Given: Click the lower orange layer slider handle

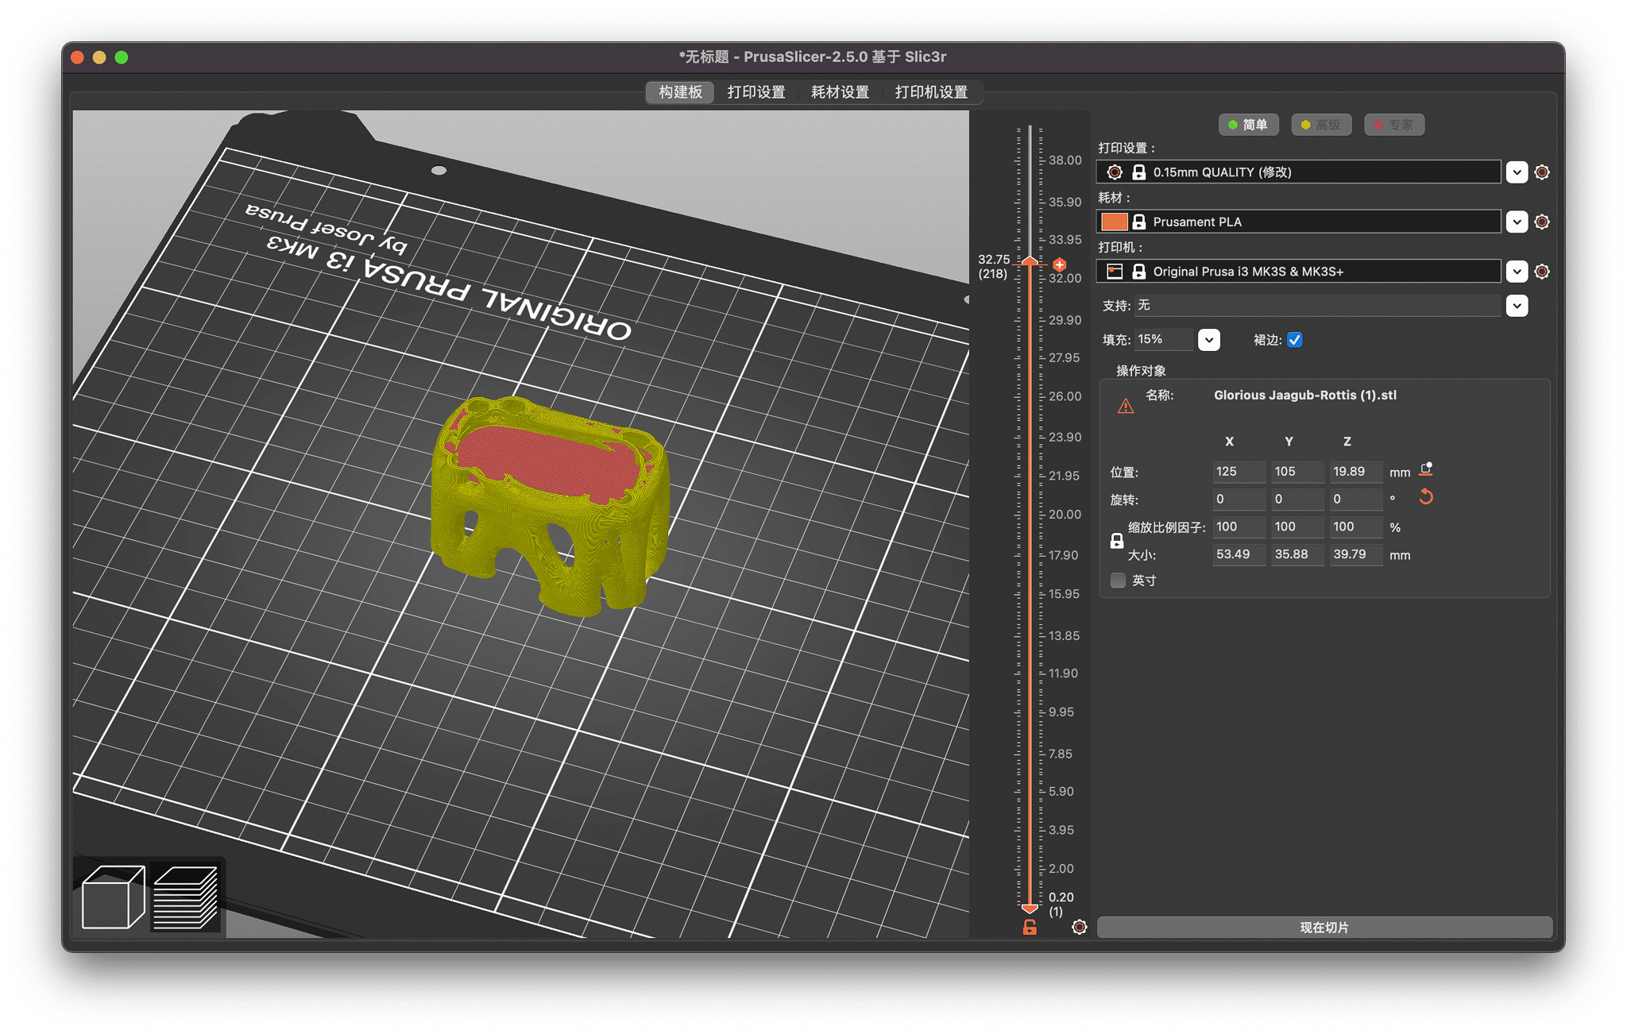Looking at the screenshot, I should pos(1030,908).
